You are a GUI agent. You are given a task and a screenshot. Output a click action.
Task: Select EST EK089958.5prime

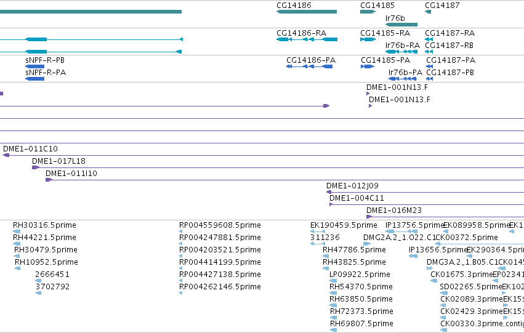coord(477,225)
